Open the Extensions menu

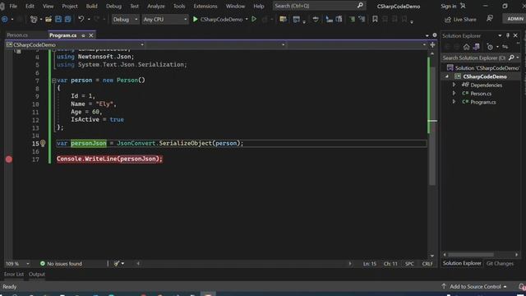pyautogui.click(x=205, y=6)
